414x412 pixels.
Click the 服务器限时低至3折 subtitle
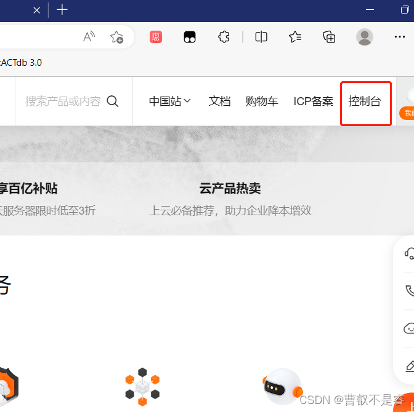(x=47, y=211)
